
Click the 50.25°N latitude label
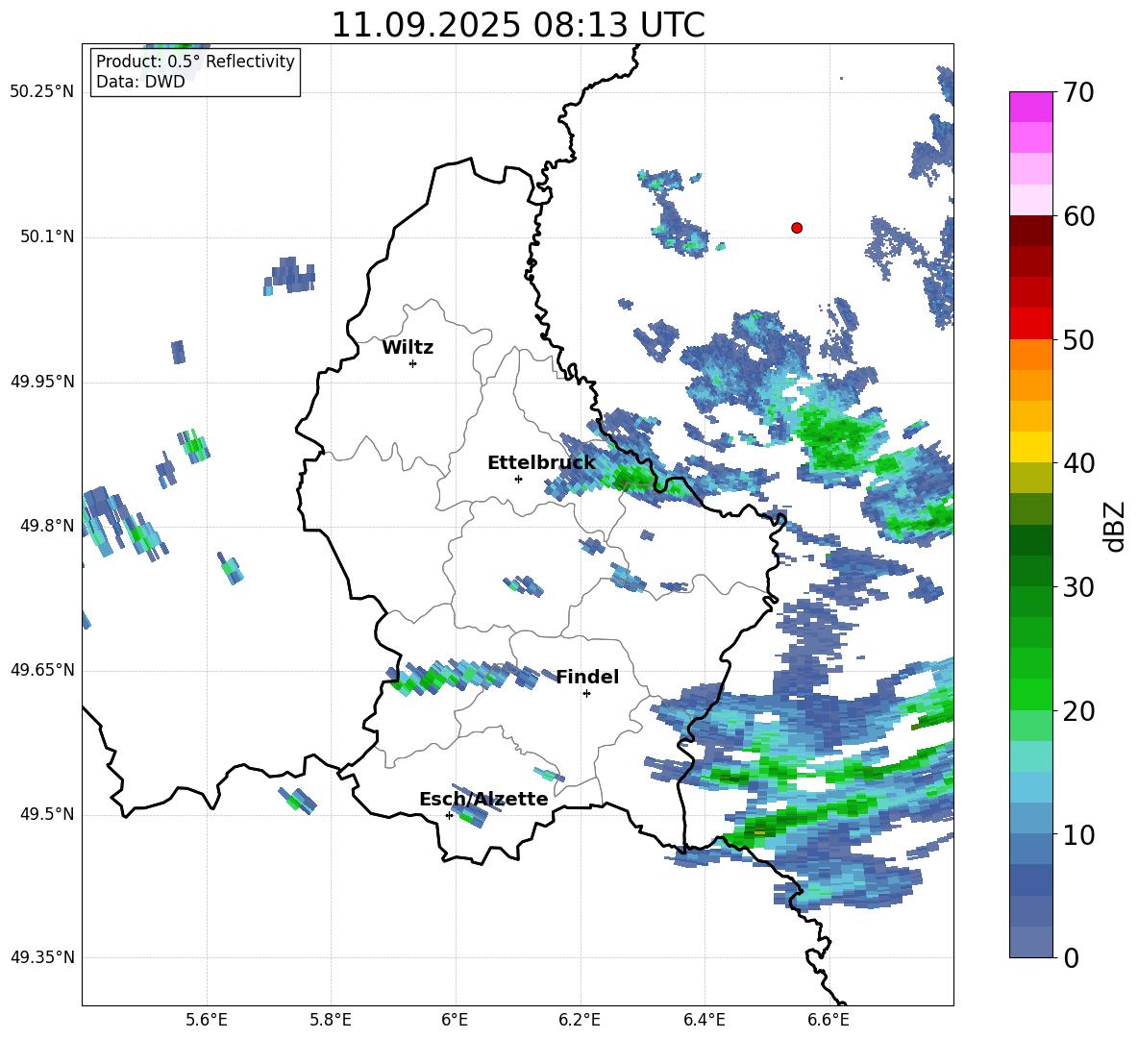(x=41, y=92)
